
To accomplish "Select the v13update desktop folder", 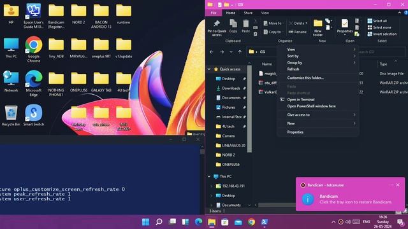I will click(124, 48).
